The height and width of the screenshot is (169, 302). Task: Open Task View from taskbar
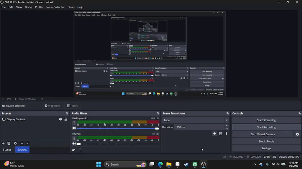pyautogui.click(x=152, y=164)
